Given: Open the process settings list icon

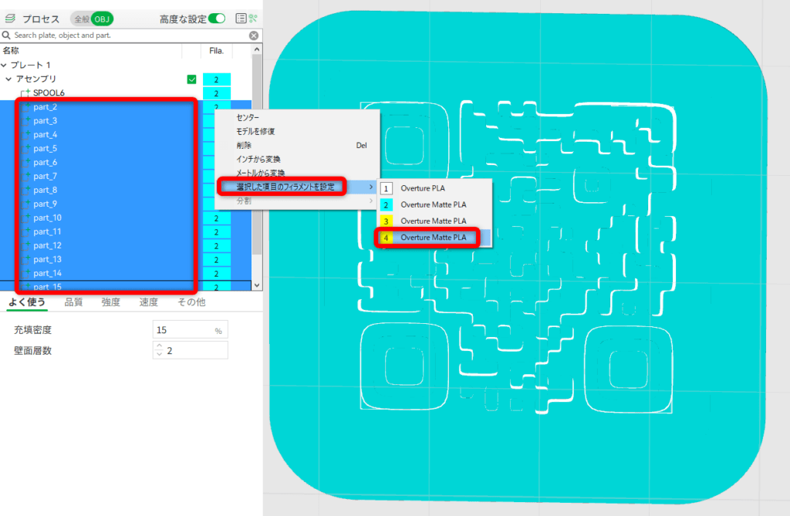Looking at the screenshot, I should pyautogui.click(x=241, y=19).
